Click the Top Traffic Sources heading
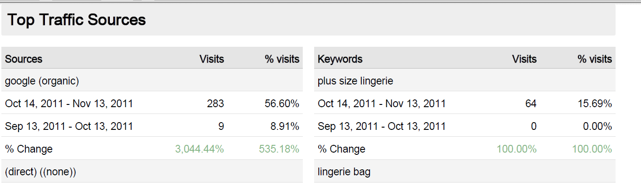 click(x=77, y=20)
